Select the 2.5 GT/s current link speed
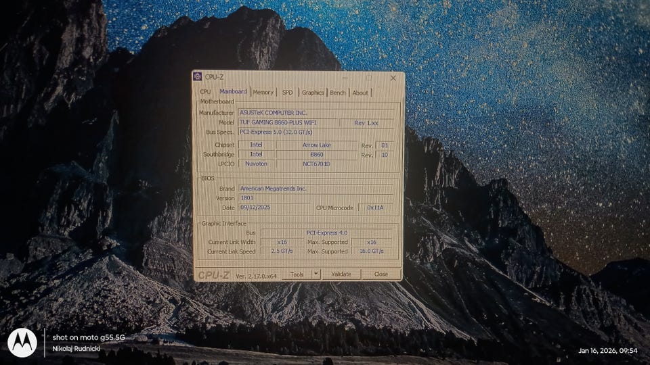This screenshot has height=365, width=650. coord(282,251)
